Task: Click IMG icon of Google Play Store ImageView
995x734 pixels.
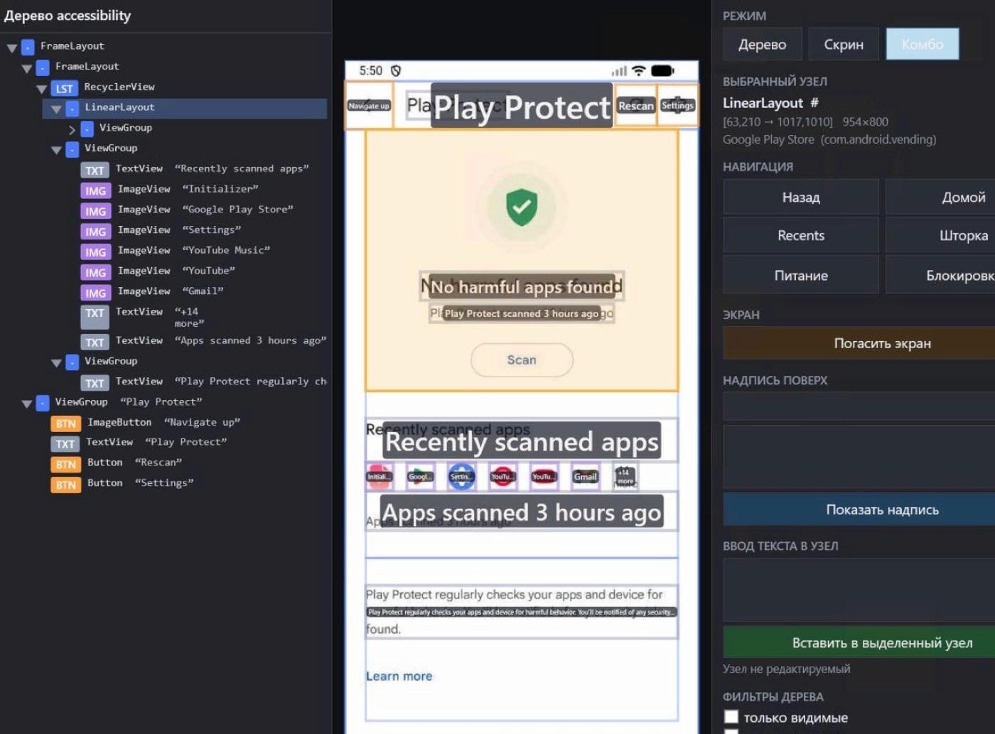Action: coord(95,211)
